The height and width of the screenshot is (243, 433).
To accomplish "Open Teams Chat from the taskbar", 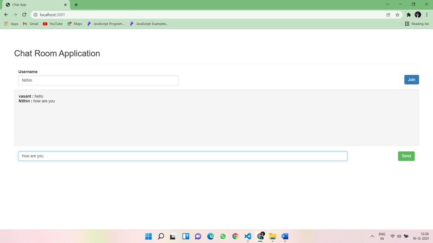I will click(x=198, y=237).
